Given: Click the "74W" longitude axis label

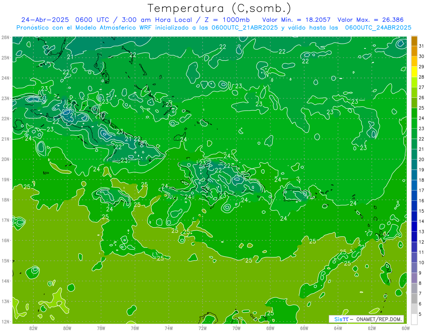Looking at the screenshot, I should pyautogui.click(x=169, y=328).
